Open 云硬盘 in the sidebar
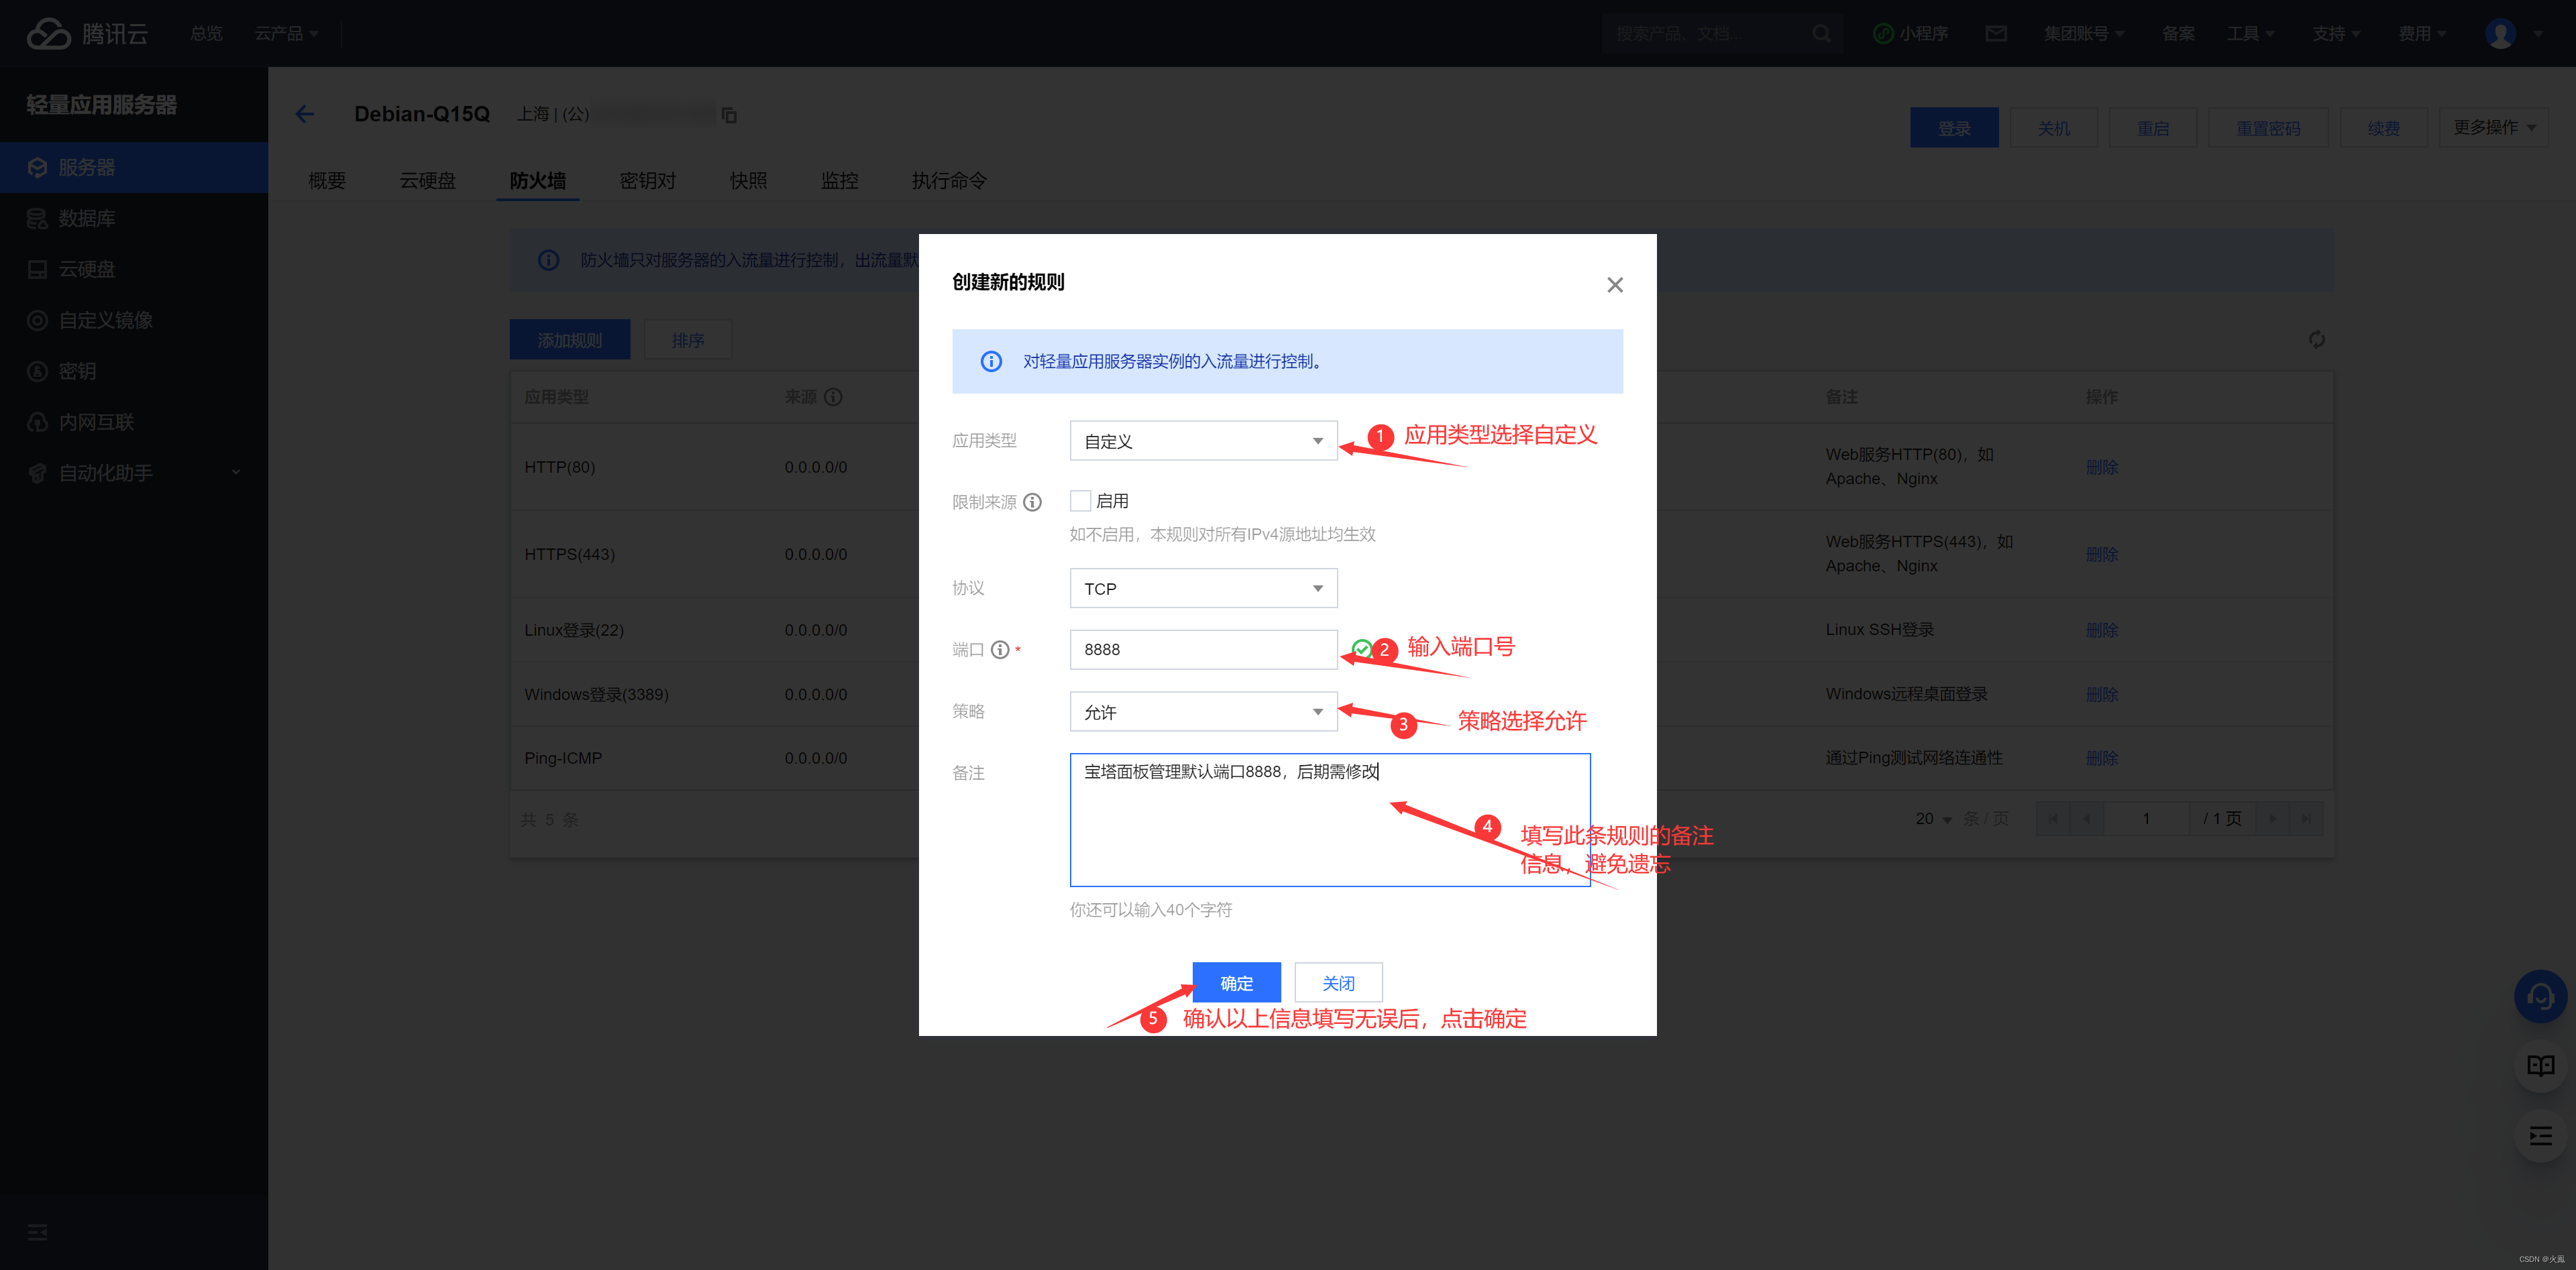 click(134, 269)
